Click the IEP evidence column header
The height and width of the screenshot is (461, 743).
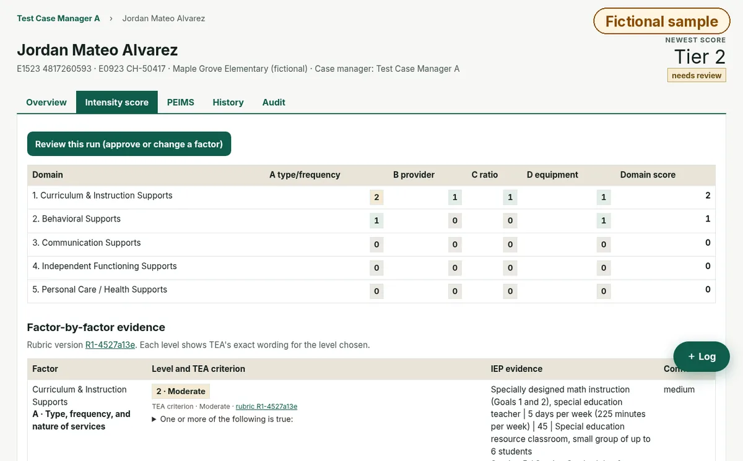click(516, 369)
